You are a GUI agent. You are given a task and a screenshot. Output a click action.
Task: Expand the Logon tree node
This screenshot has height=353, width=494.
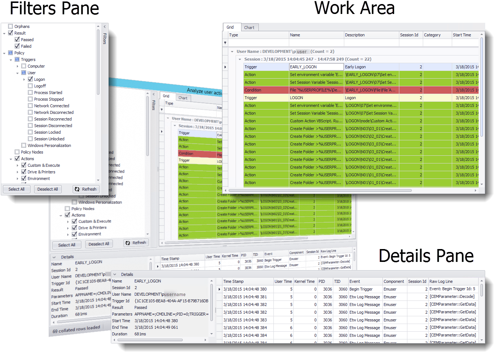[x=24, y=79]
